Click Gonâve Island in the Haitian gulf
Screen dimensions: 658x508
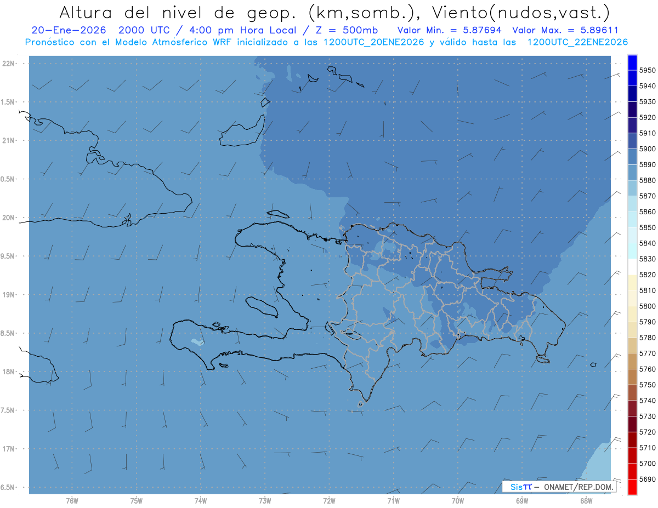pyautogui.click(x=262, y=306)
